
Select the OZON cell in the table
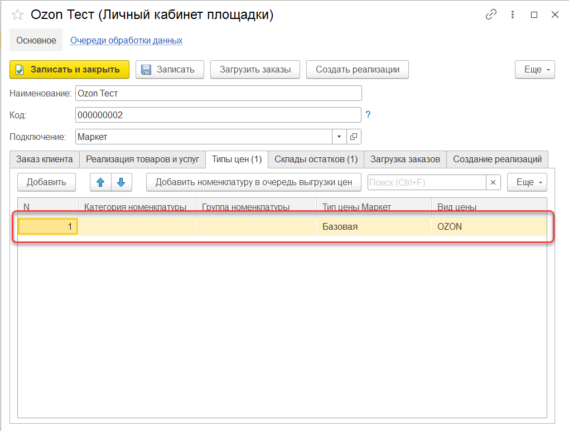point(489,226)
